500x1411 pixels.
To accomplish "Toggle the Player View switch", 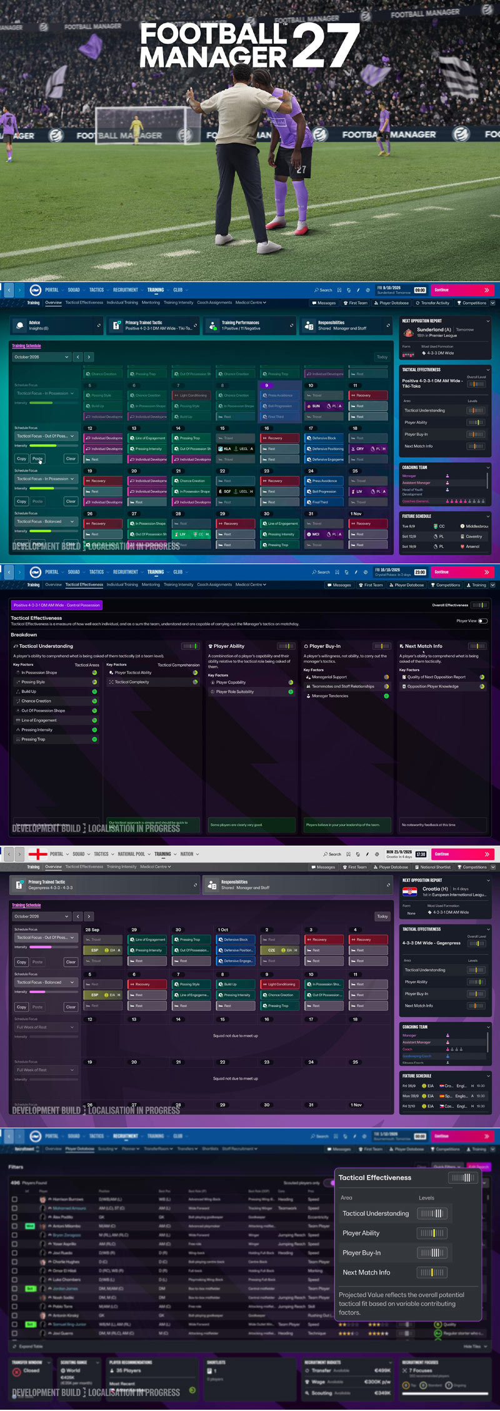I will coord(482,621).
